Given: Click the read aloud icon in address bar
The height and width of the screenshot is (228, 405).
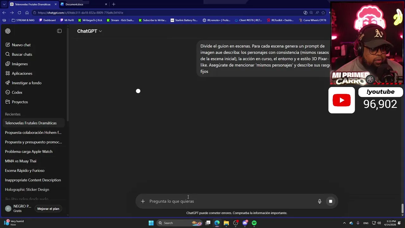Looking at the screenshot, I should (317, 13).
